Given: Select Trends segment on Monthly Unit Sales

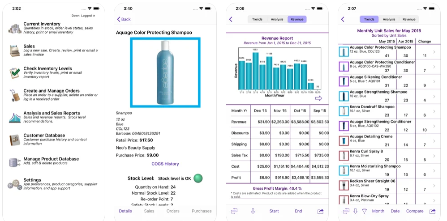Looking at the screenshot, I should [x=369, y=19].
